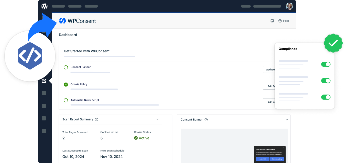
Task: Toggle the second Compliance switch
Action: click(x=326, y=81)
